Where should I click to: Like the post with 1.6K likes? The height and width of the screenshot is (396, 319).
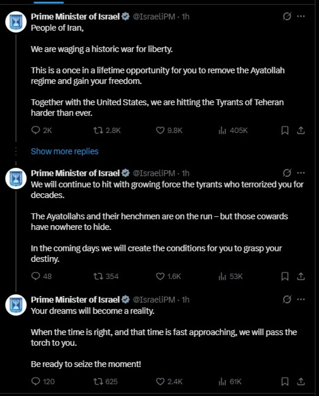[160, 276]
